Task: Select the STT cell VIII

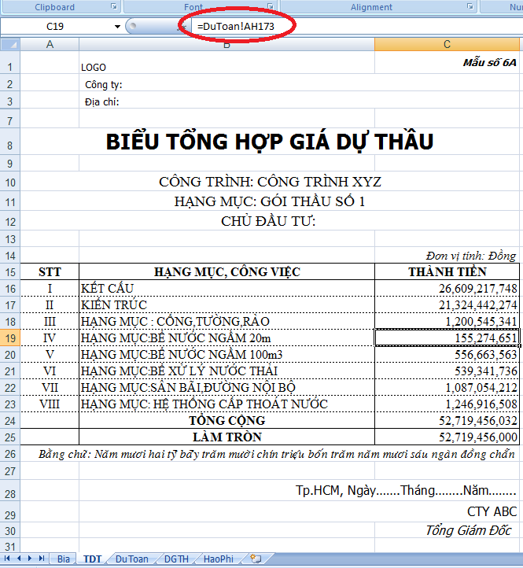Action: coord(50,404)
